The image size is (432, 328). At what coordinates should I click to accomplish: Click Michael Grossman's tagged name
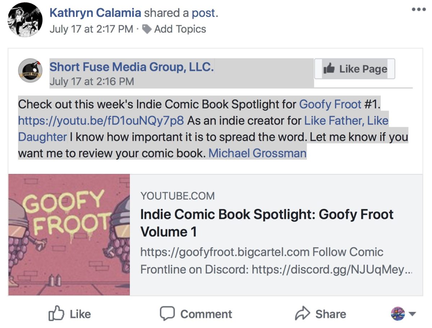[257, 153]
